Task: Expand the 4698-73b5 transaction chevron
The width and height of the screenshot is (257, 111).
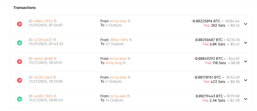Action: tap(245, 99)
